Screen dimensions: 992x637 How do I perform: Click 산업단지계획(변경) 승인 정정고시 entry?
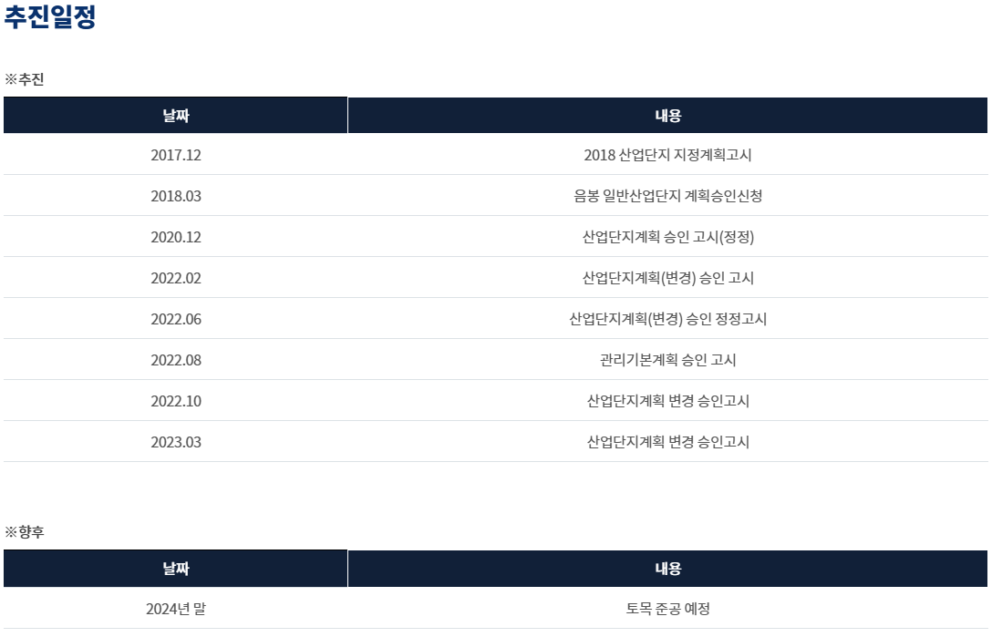click(x=667, y=319)
